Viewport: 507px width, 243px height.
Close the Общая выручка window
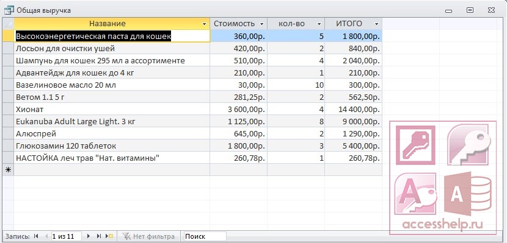pos(491,10)
